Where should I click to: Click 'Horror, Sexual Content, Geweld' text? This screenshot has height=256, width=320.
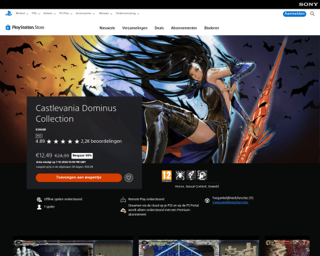click(197, 187)
